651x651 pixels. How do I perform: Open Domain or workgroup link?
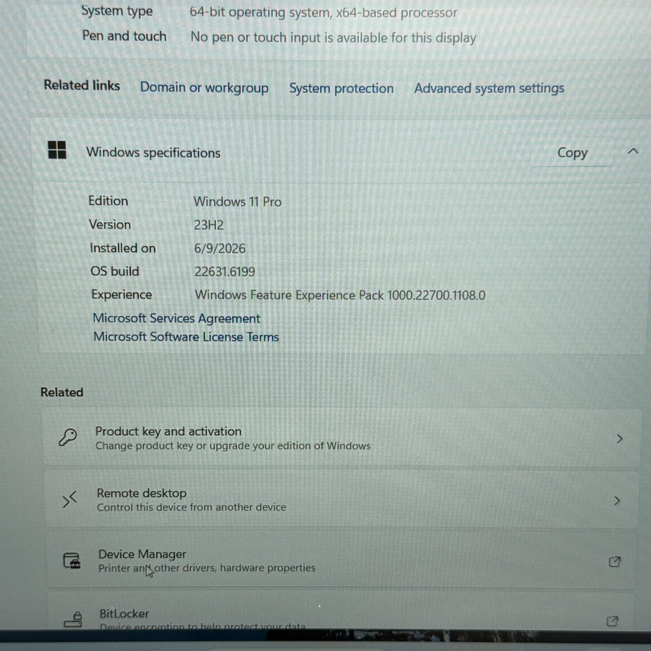click(x=204, y=88)
